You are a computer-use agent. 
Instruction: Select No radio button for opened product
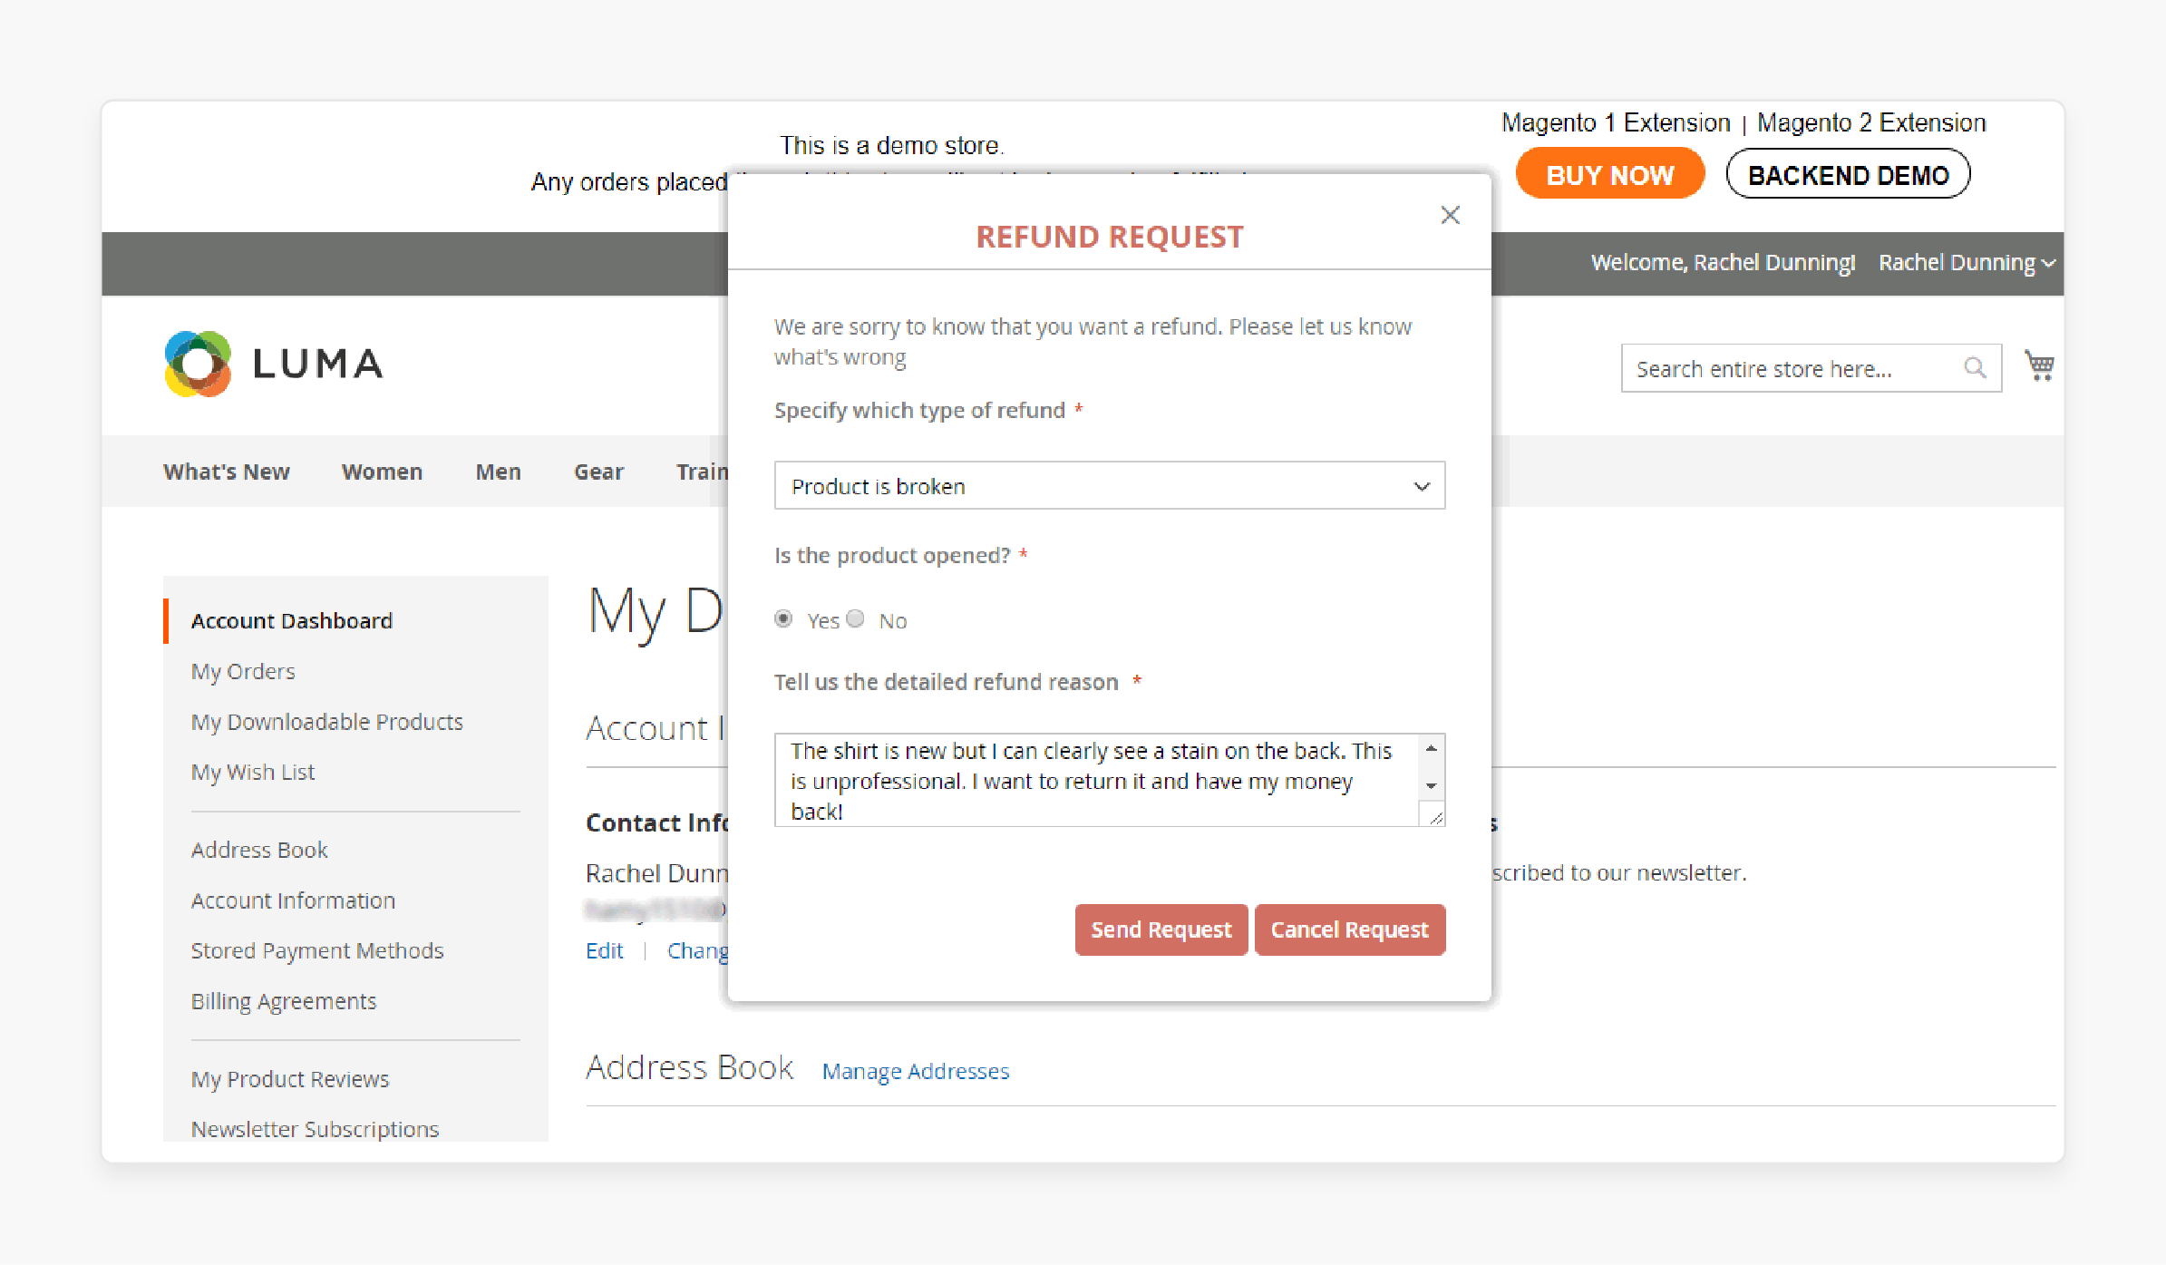pyautogui.click(x=853, y=619)
